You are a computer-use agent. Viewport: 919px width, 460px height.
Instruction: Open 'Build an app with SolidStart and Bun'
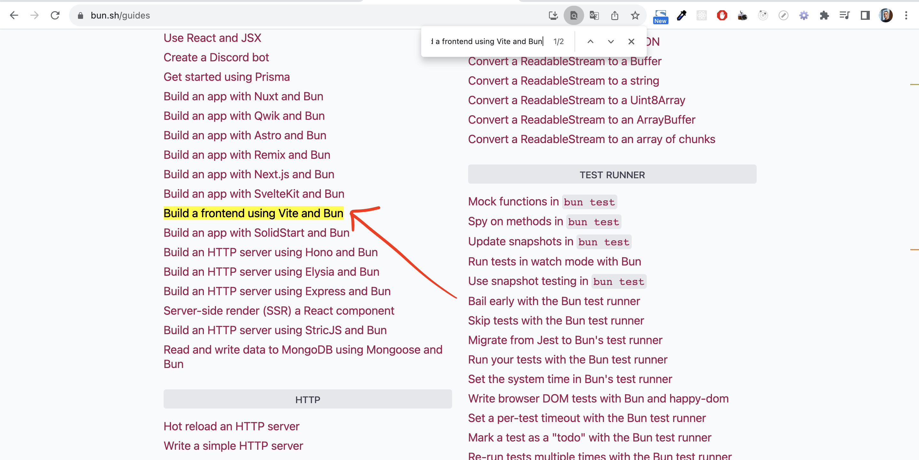click(257, 233)
